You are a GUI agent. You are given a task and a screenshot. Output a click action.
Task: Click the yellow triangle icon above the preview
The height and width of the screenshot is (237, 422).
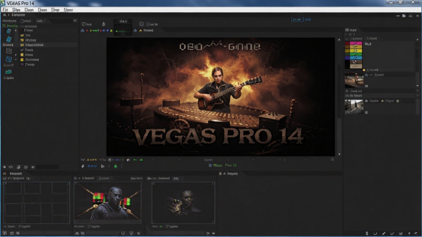click(x=141, y=30)
